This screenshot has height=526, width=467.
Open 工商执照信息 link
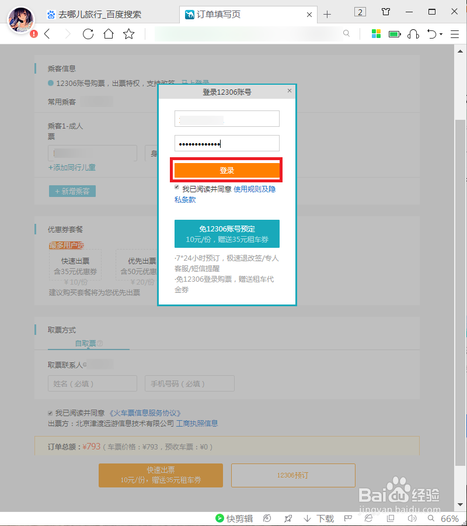[x=197, y=423]
